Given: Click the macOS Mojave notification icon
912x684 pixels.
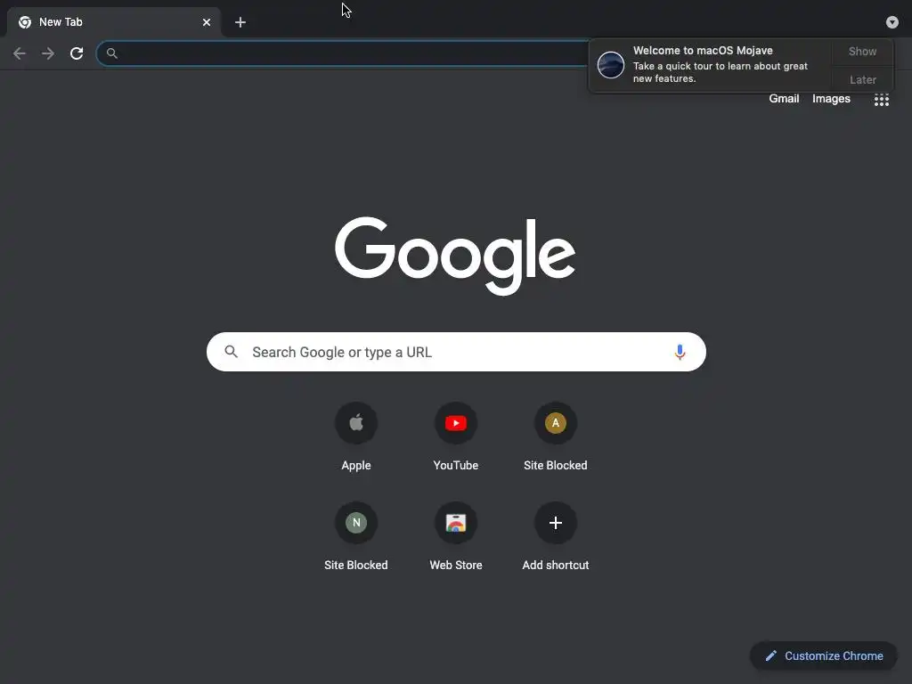Looking at the screenshot, I should (x=611, y=64).
